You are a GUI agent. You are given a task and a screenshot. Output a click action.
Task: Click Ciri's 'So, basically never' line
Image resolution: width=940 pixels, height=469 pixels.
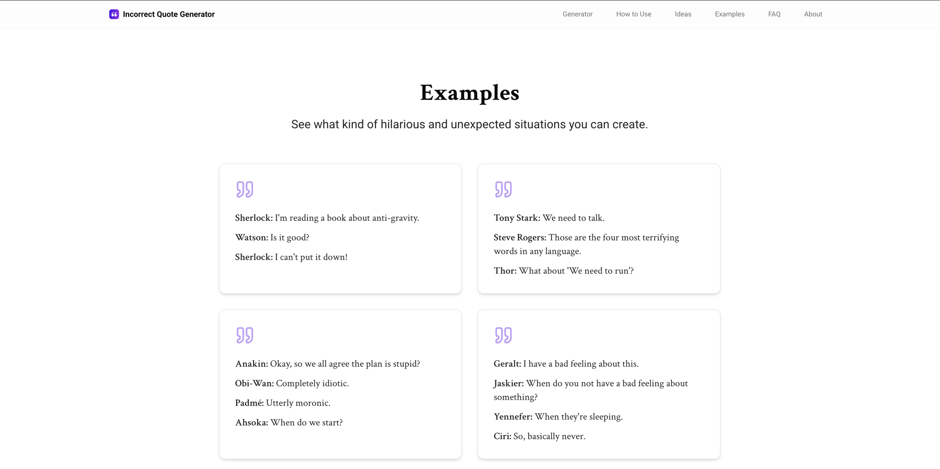[539, 436]
